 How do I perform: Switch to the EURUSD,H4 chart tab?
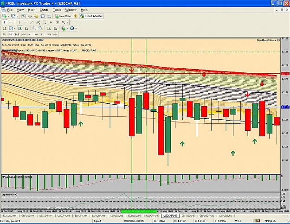tap(10, 216)
